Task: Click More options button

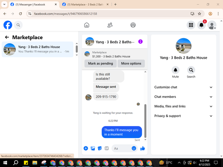Action: (x=131, y=63)
